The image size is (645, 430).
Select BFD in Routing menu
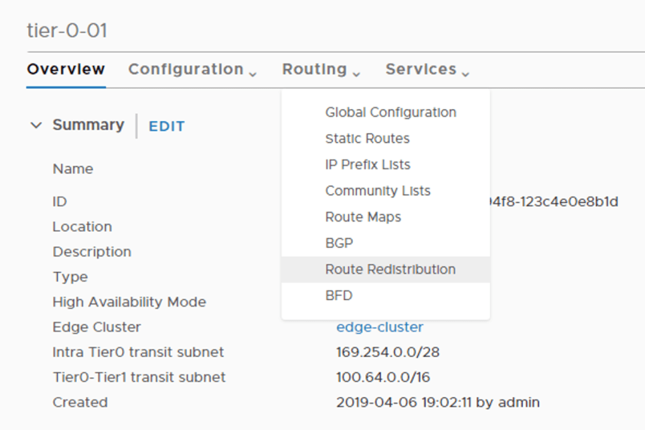(x=339, y=296)
